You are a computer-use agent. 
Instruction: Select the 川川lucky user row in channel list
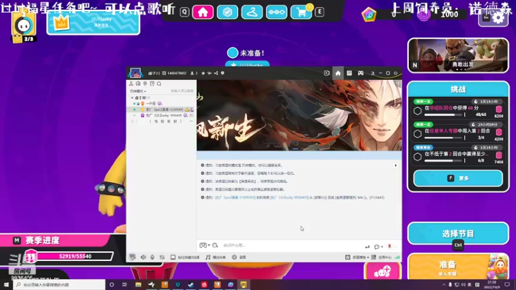(x=162, y=115)
